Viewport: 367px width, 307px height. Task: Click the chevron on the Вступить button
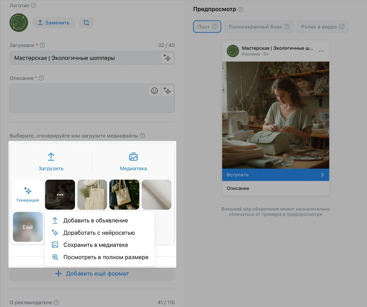[323, 175]
